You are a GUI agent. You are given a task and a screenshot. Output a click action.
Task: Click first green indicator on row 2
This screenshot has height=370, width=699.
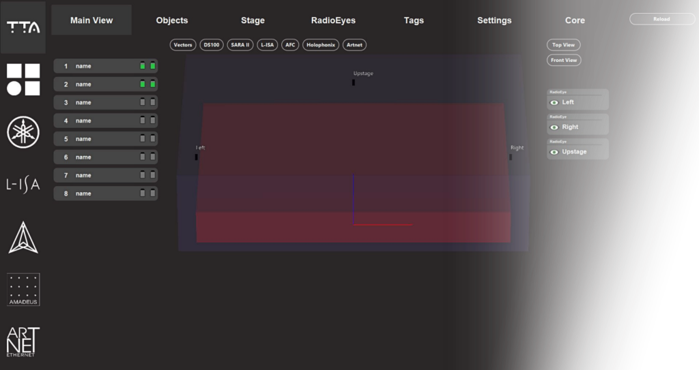pyautogui.click(x=143, y=84)
